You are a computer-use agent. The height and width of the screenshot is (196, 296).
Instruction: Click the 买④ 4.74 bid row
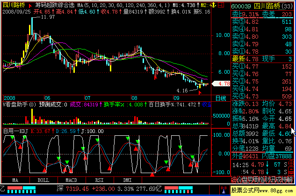click(x=262, y=89)
